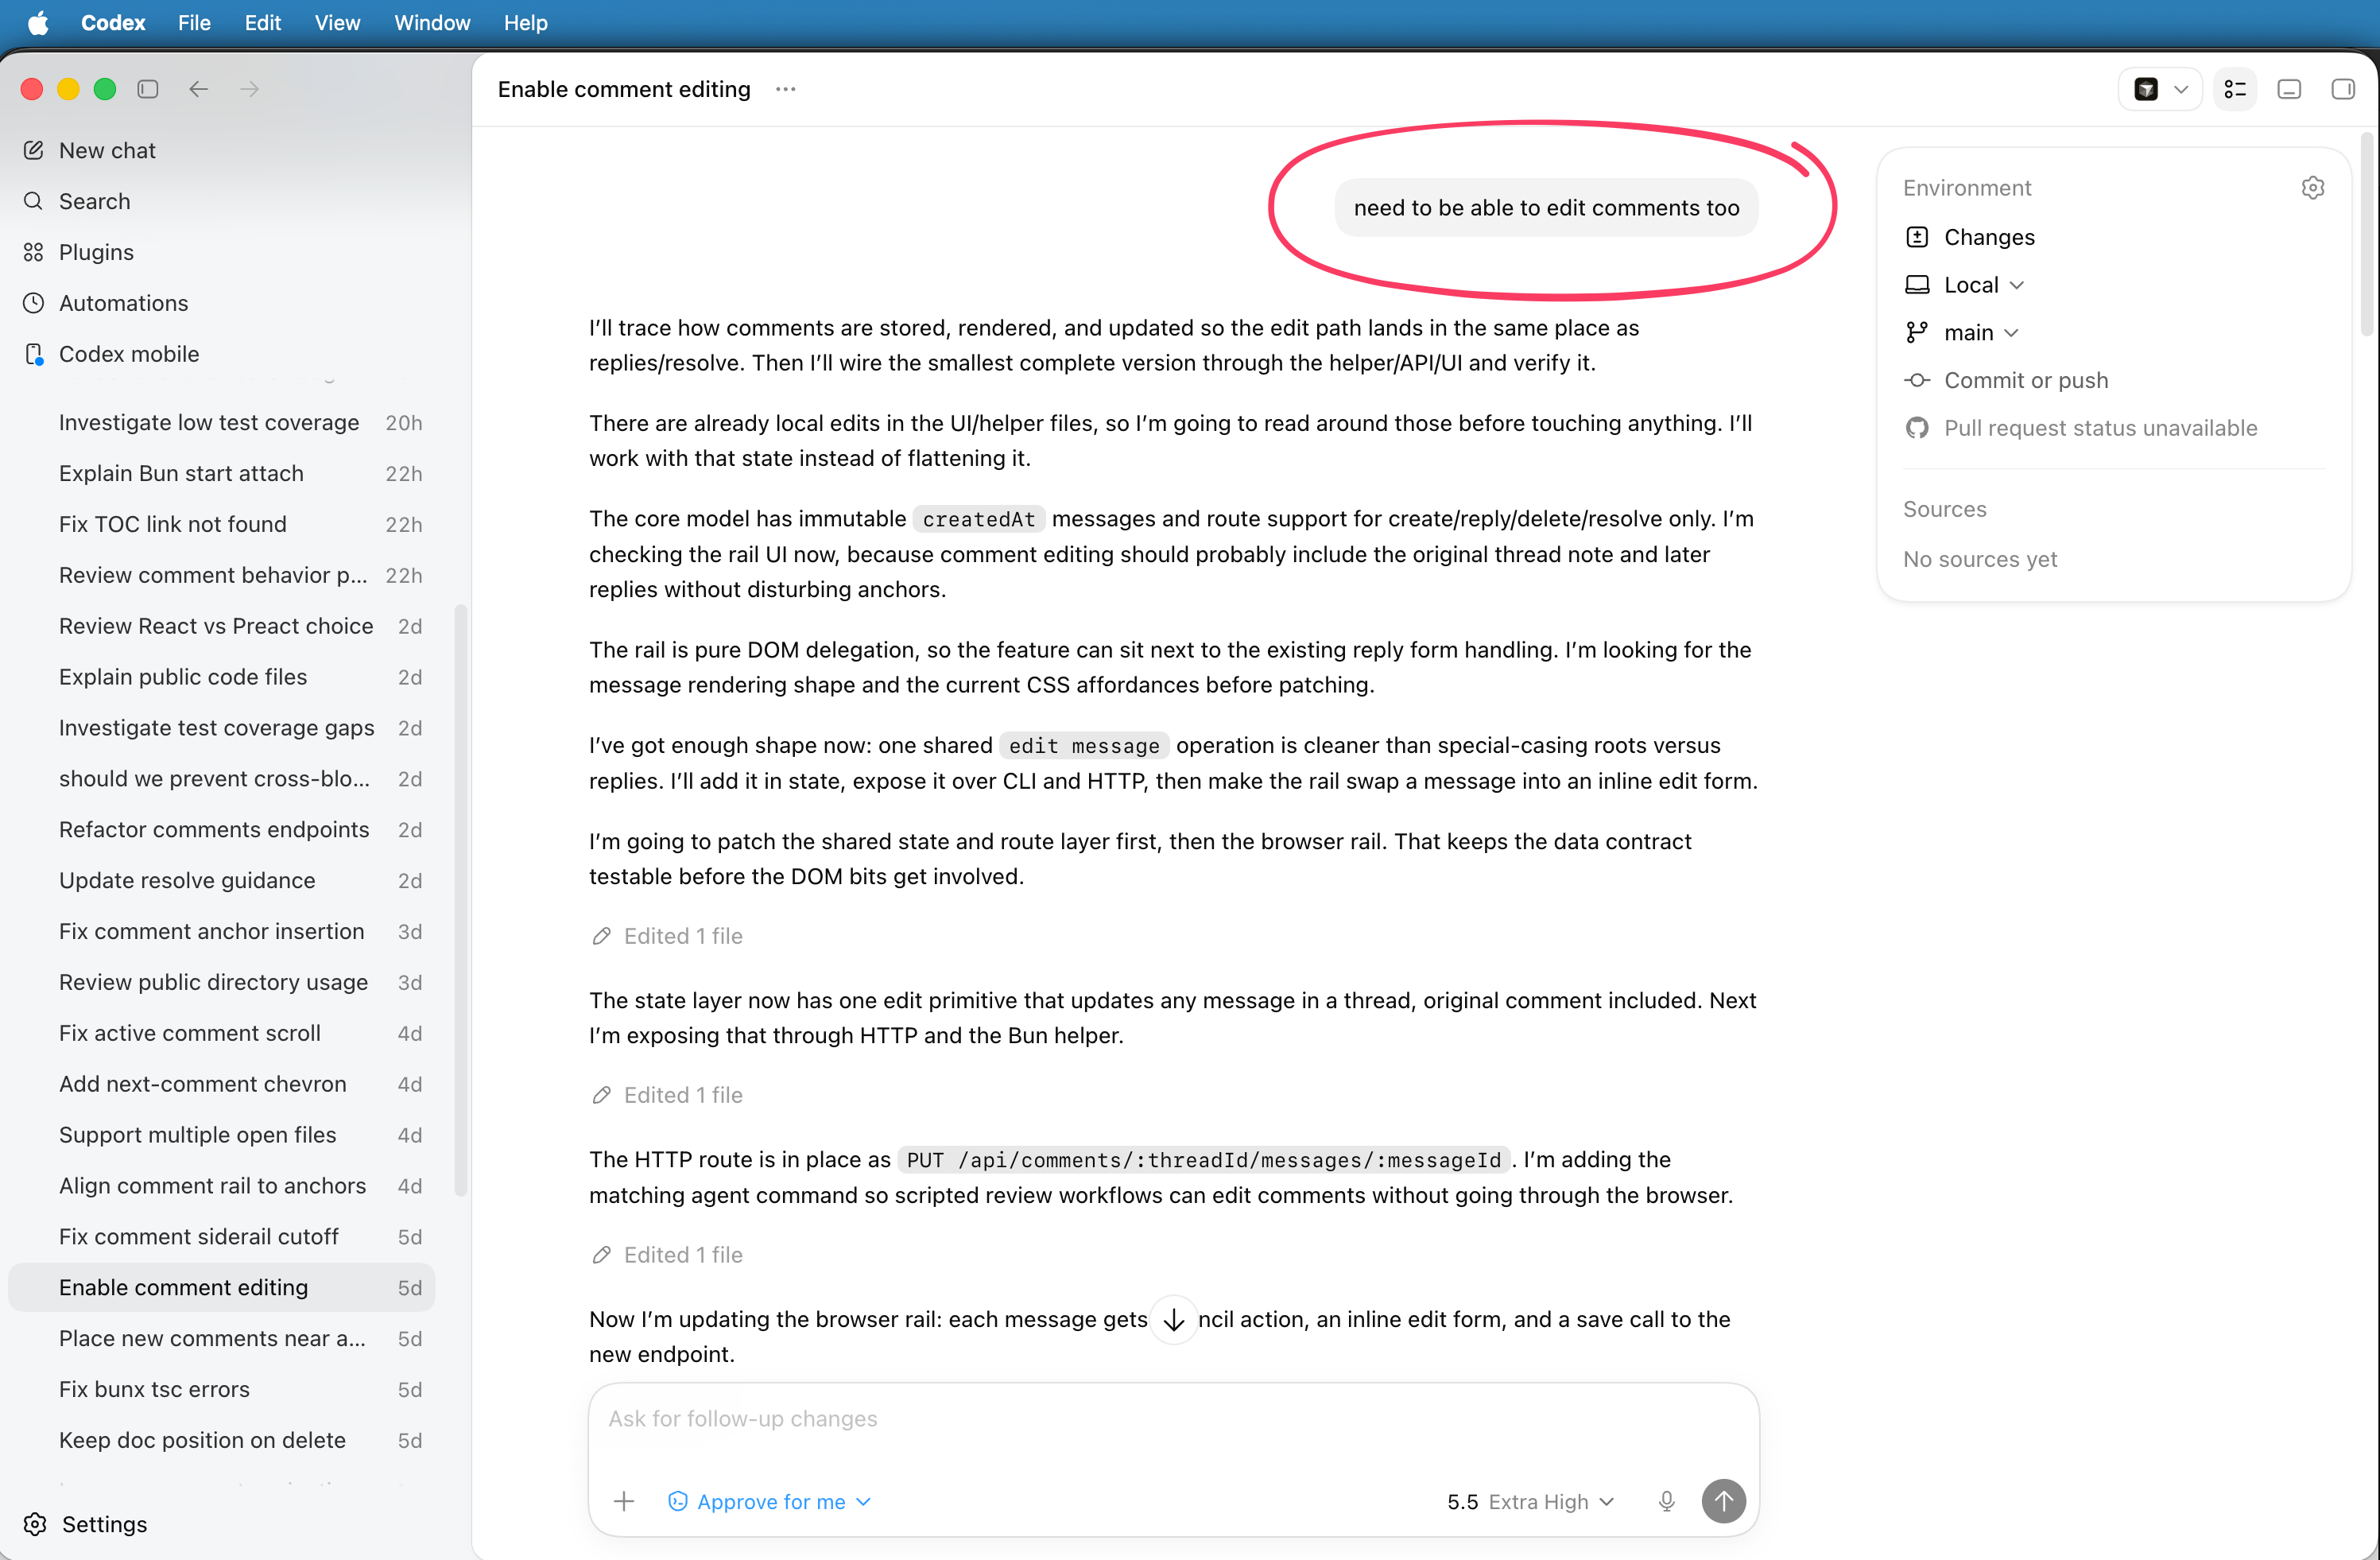Select the Enable comment editing chat
This screenshot has width=2380, height=1560.
(x=222, y=1288)
